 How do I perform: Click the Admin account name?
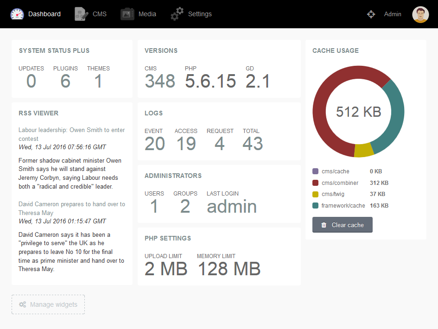[x=393, y=14]
